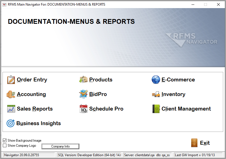The height and width of the screenshot is (159, 226).
Task: Click the Inventory forklift icon
Action: pyautogui.click(x=156, y=94)
